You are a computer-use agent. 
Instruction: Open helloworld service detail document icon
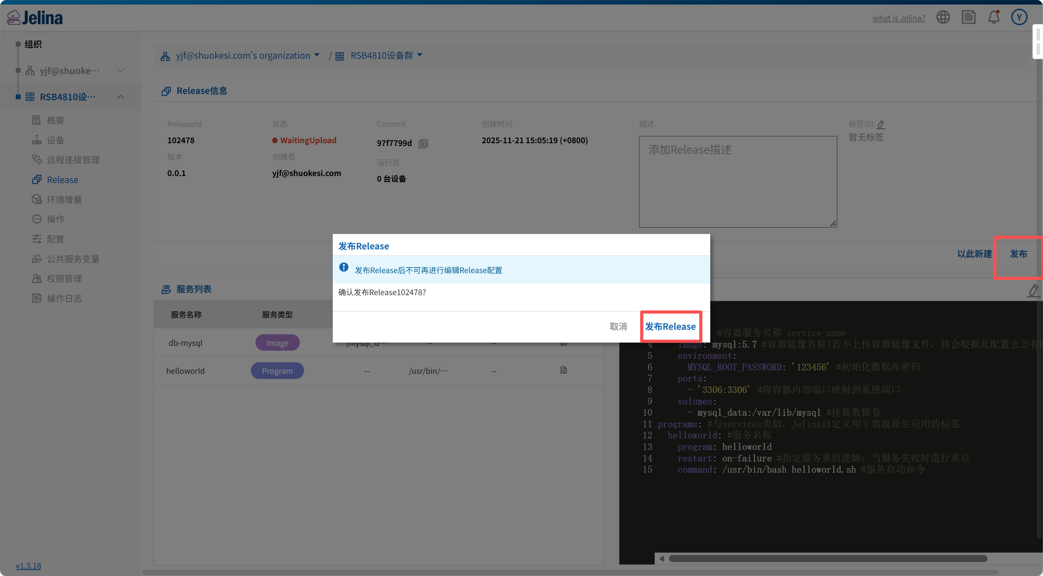[563, 370]
